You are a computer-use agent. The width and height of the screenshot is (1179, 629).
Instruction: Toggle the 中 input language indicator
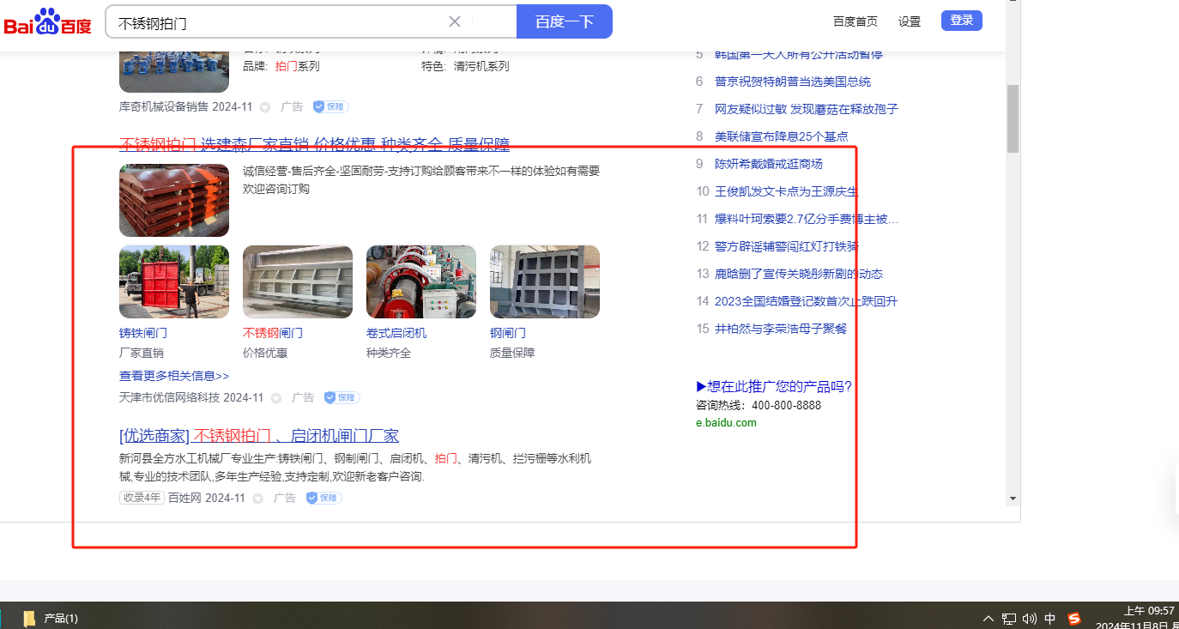[1050, 618]
